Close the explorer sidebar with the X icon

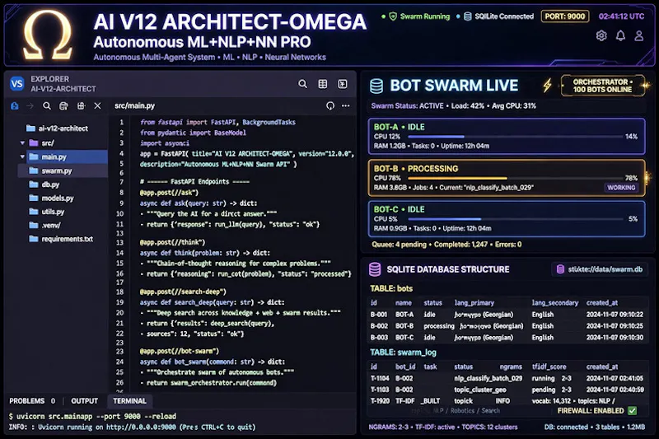(97, 106)
